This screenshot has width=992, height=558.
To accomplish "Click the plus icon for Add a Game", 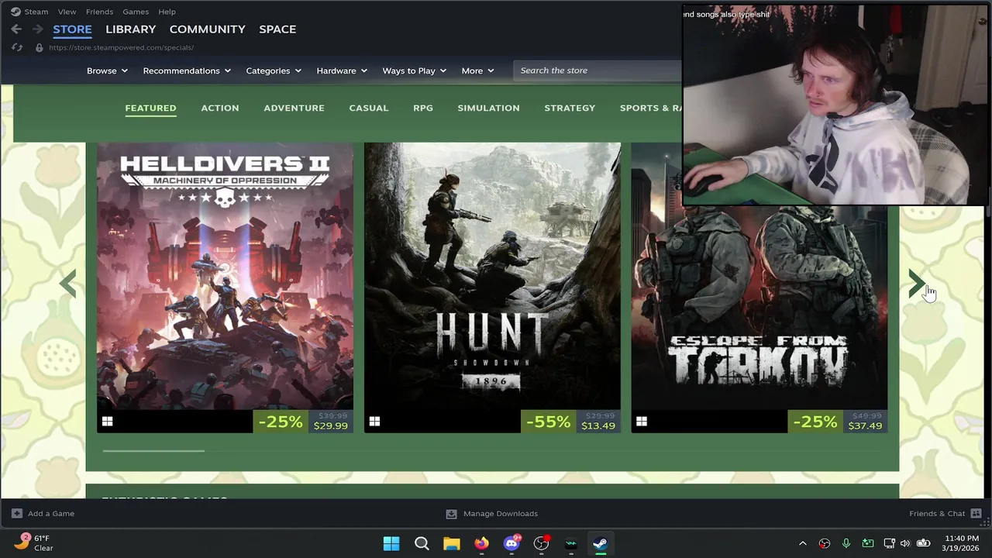I will click(17, 513).
